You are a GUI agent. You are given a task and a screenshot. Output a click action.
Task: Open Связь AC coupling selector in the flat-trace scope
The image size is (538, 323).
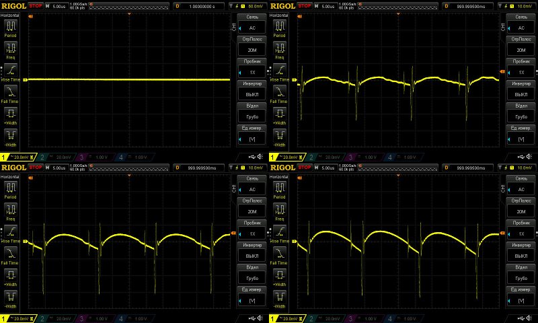point(252,24)
